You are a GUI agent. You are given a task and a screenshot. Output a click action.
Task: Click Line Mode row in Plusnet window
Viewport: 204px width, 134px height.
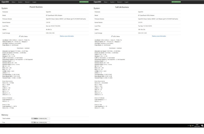point(16,40)
